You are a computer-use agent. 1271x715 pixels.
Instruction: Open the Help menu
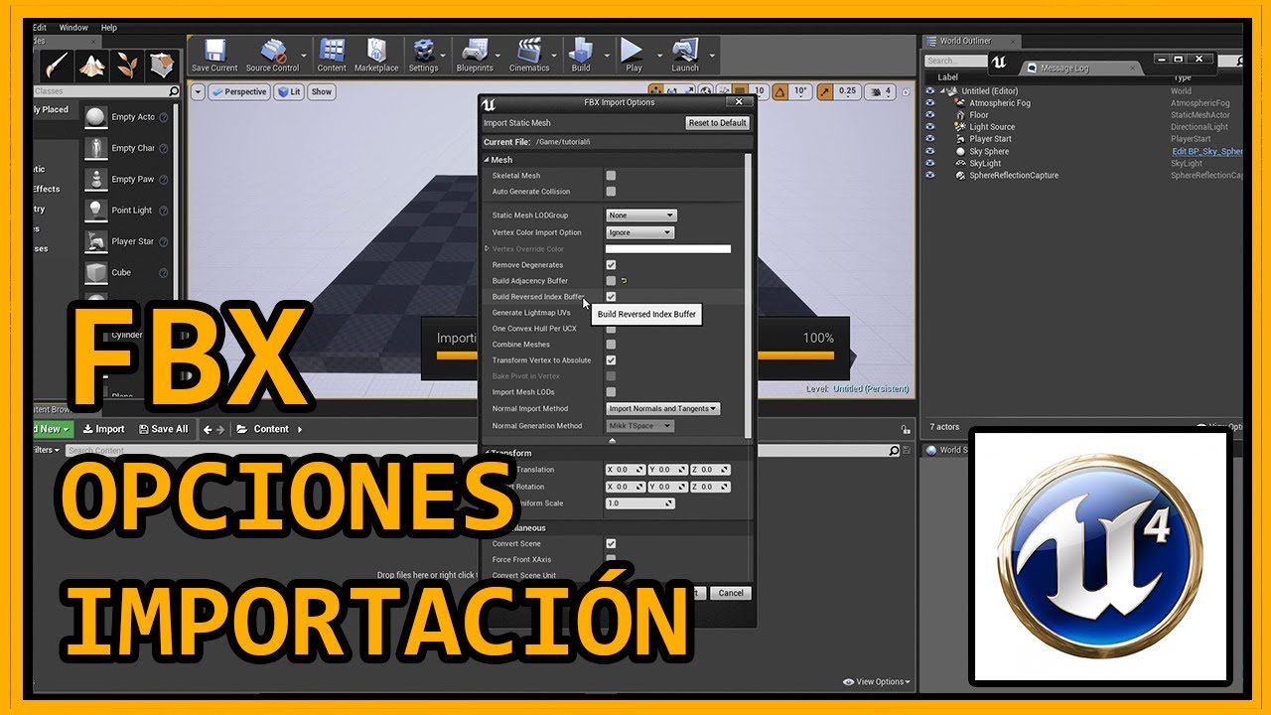click(109, 28)
